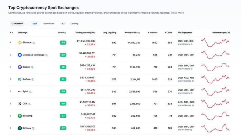Open the Binance exchange link
Viewport: 241px width, 136px height.
tap(27, 42)
